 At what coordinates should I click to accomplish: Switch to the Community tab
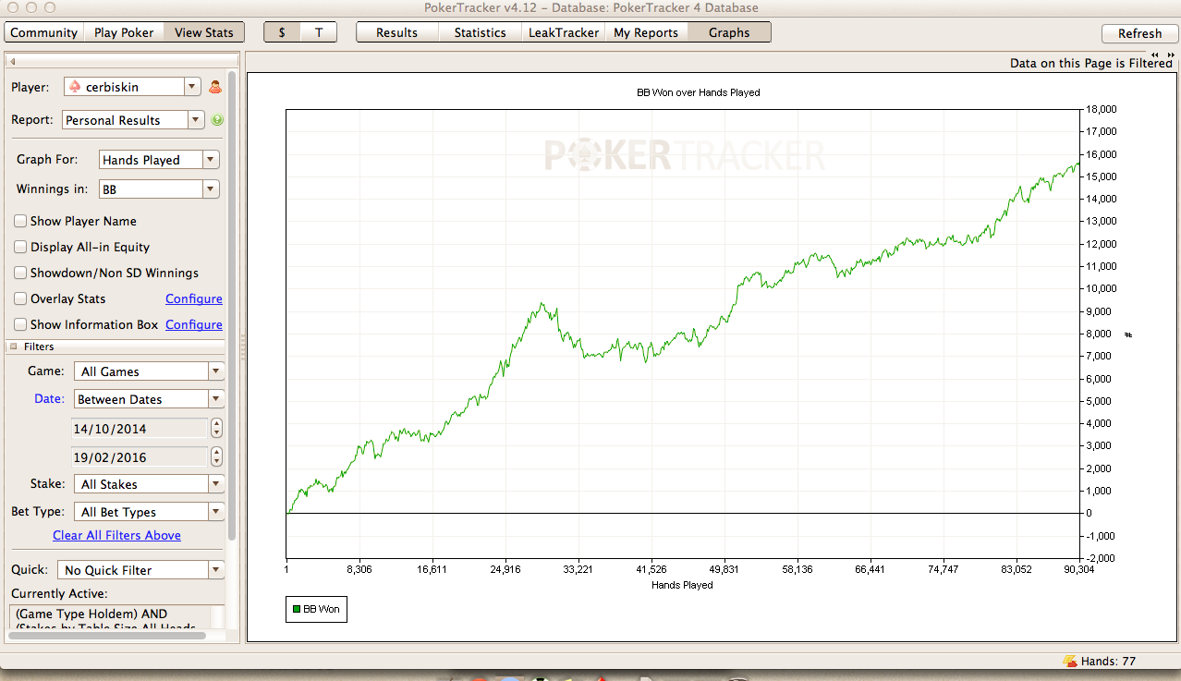44,32
